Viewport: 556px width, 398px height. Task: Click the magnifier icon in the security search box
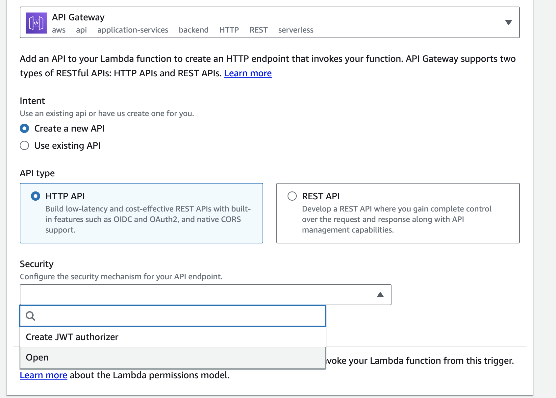(30, 316)
